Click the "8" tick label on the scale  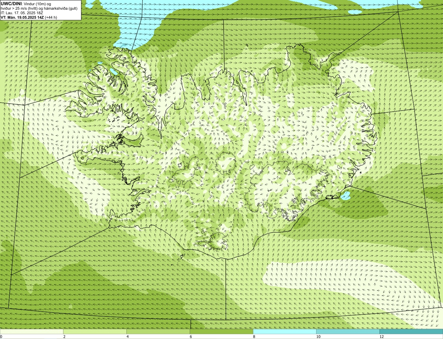(254, 337)
